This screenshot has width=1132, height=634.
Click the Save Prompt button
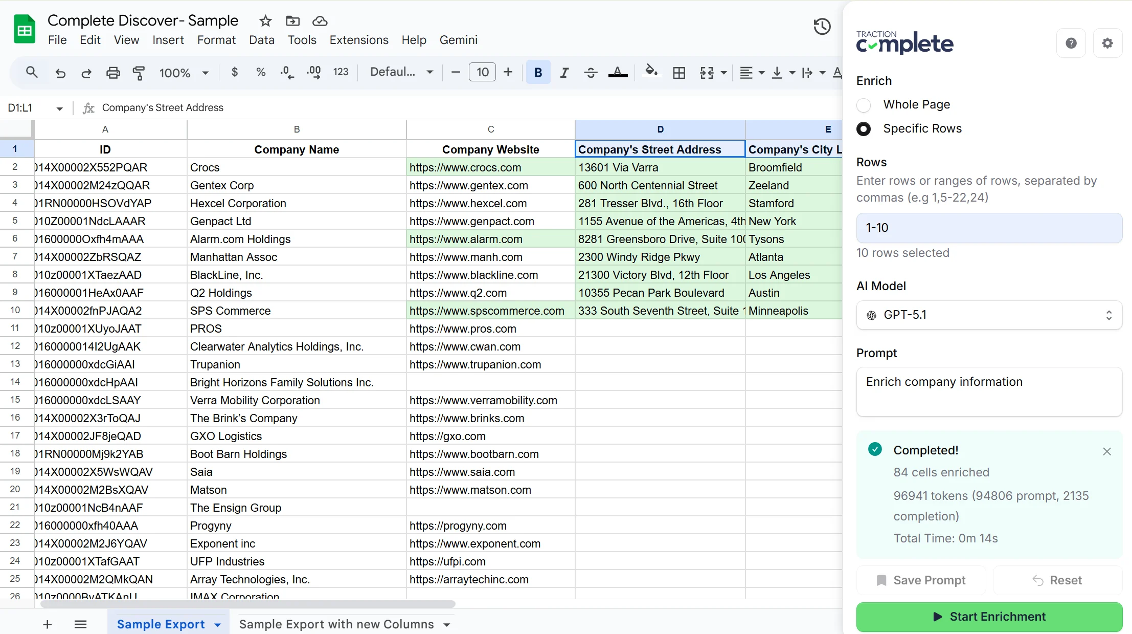point(921,580)
